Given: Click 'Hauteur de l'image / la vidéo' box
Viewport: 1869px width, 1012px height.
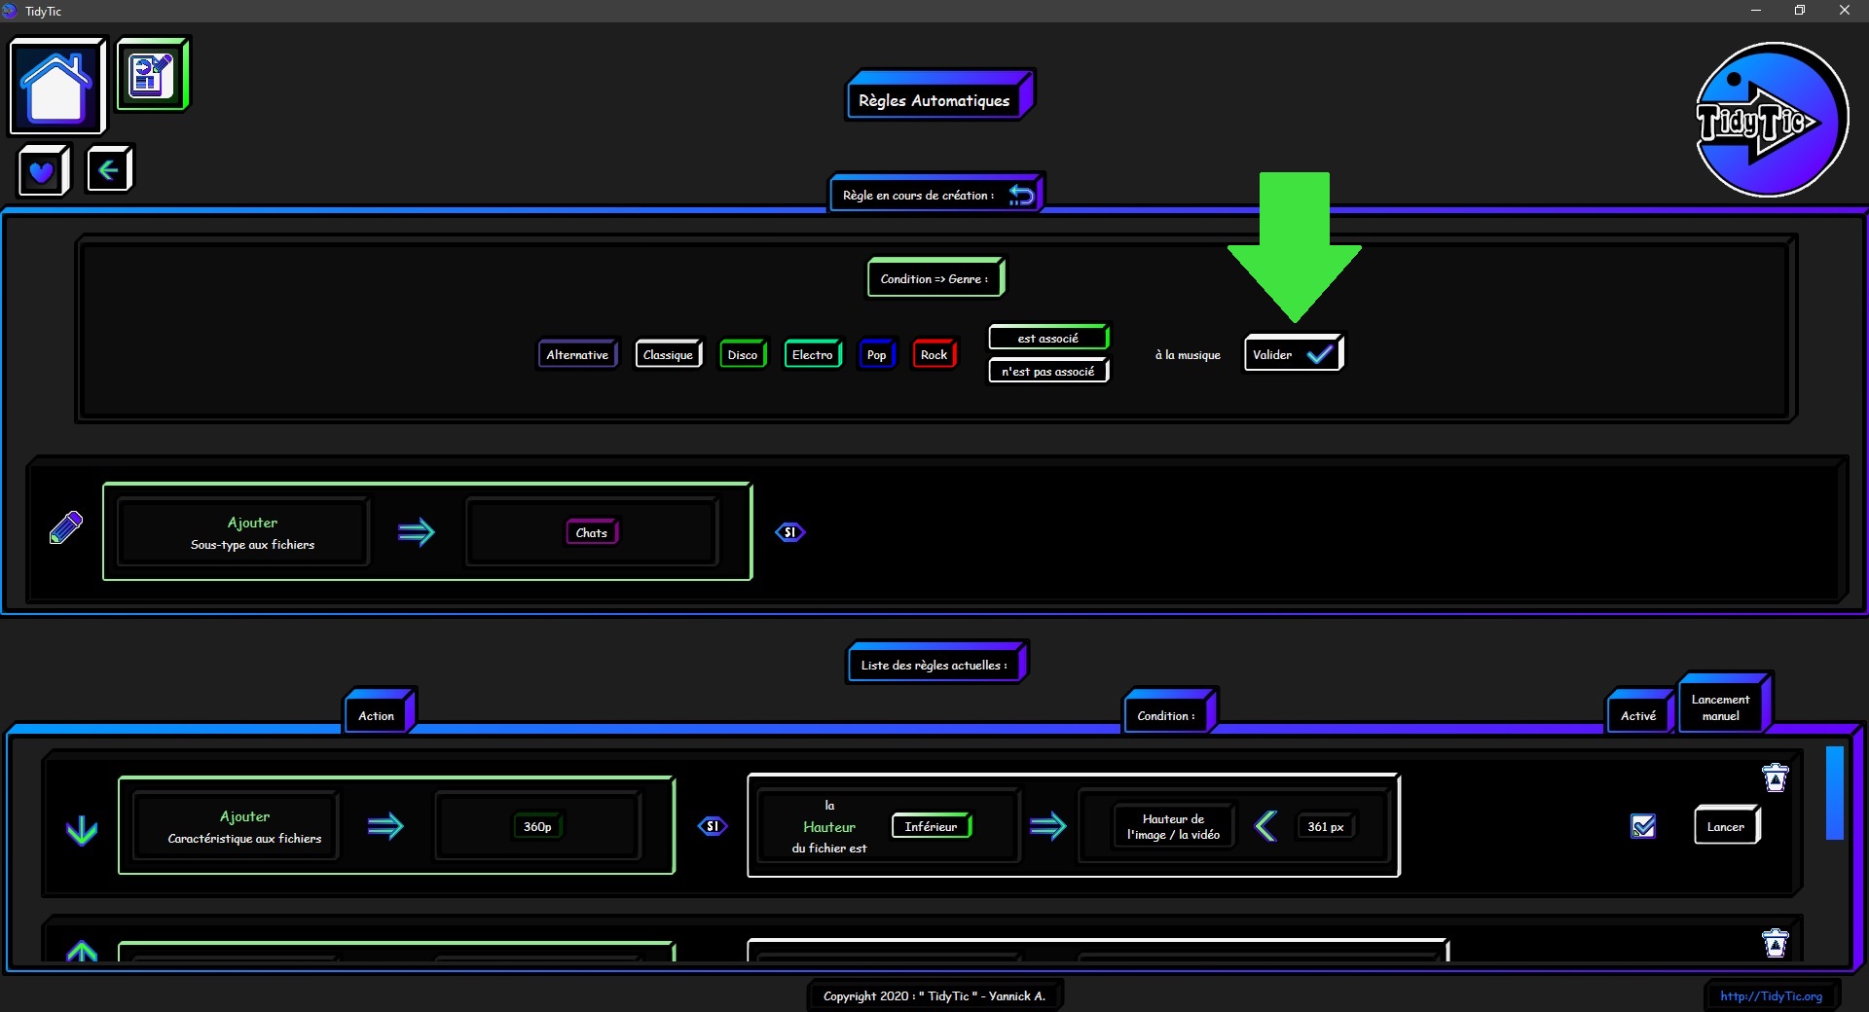Looking at the screenshot, I should tap(1174, 826).
